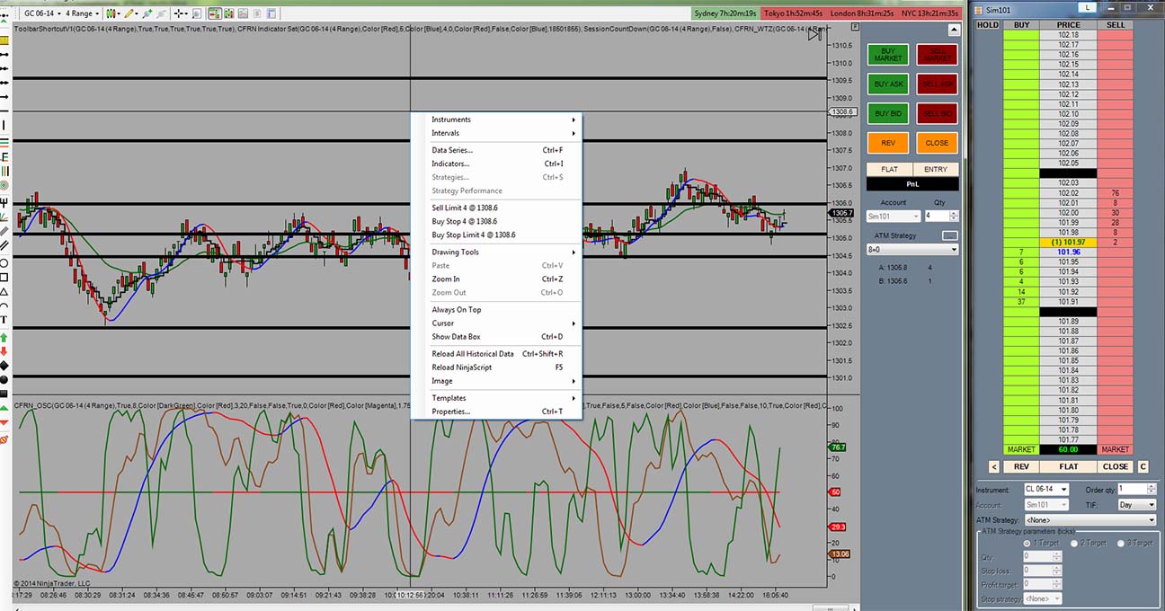The height and width of the screenshot is (611, 1165).
Task: Click DOM price cell 101.96
Action: tap(1069, 252)
